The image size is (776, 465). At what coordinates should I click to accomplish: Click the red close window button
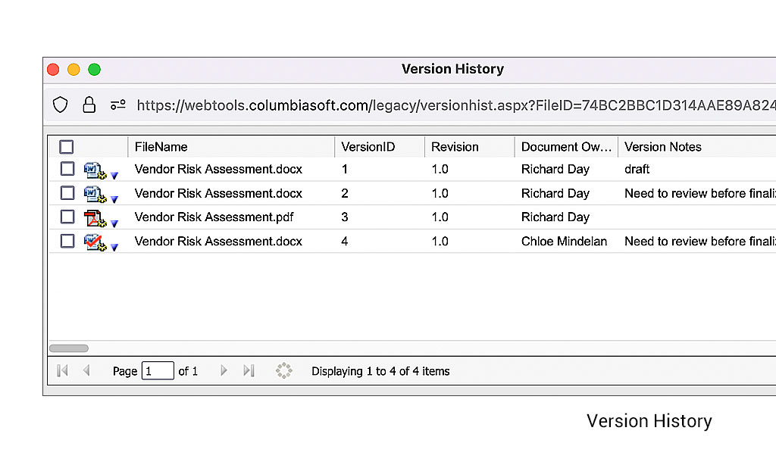54,69
